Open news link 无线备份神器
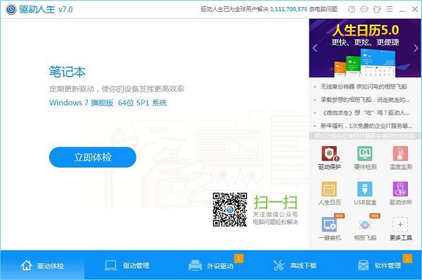 [x=364, y=87]
